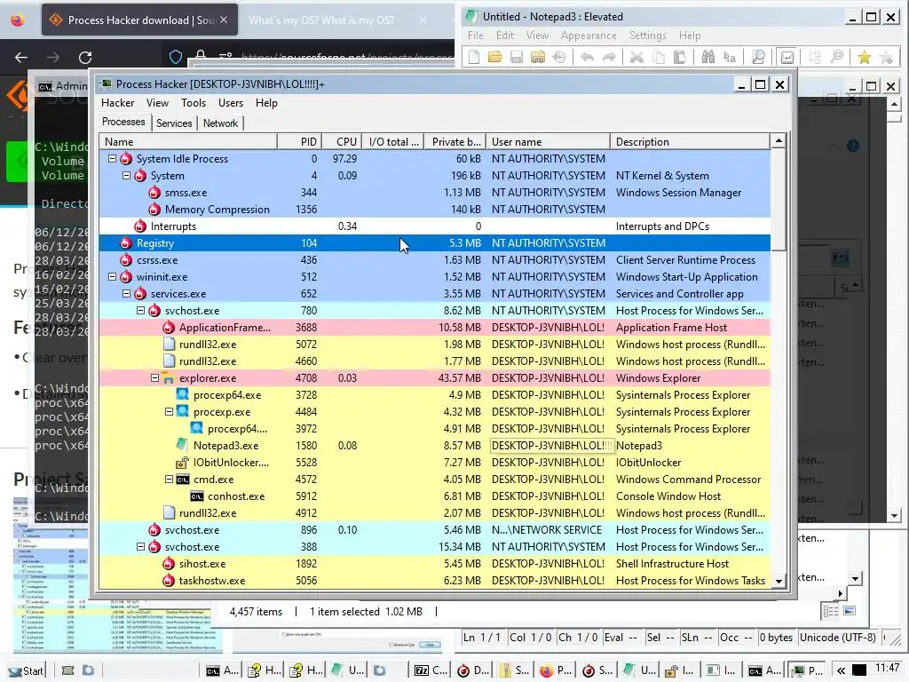Open the Appearance menu in Notepad3

point(589,36)
